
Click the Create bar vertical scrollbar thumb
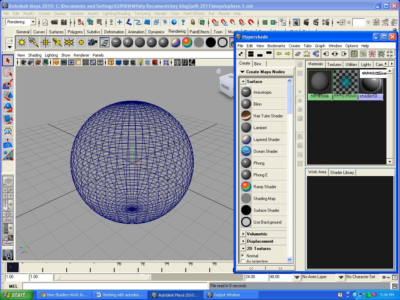[289, 99]
